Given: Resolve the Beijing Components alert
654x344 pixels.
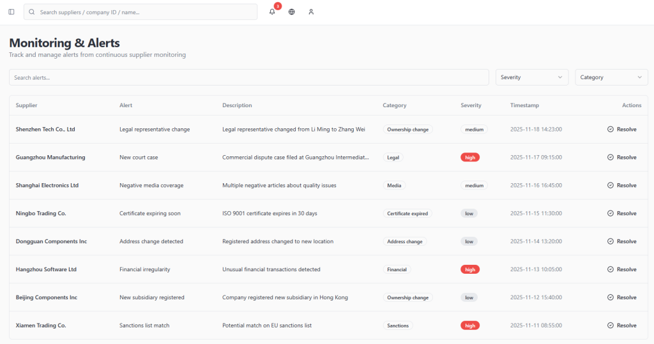Looking at the screenshot, I should click(x=622, y=297).
